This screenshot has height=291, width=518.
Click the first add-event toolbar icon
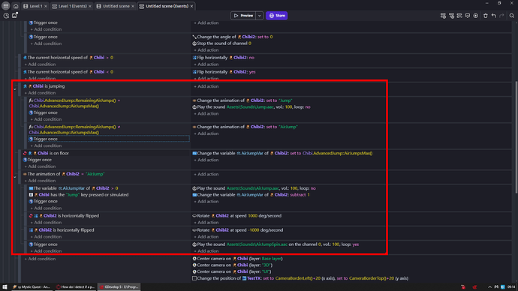tap(443, 16)
